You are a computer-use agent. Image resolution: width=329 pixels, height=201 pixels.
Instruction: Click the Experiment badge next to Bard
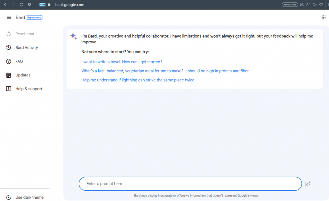(34, 18)
